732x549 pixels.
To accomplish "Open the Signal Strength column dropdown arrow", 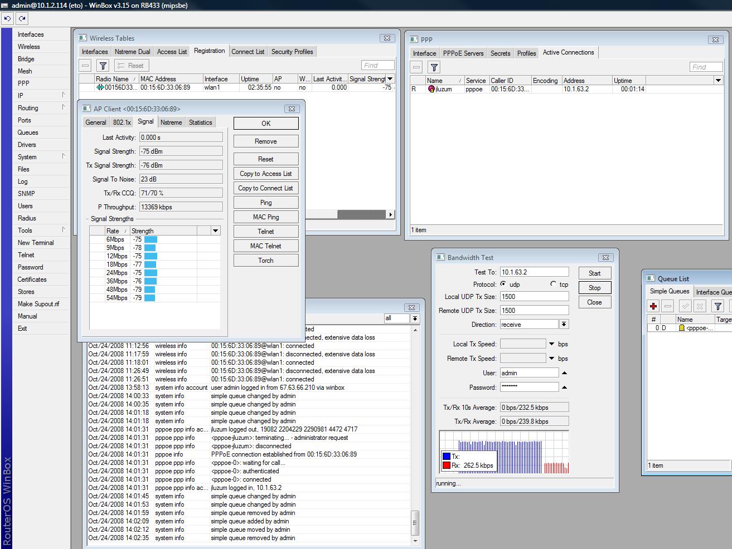I will click(x=390, y=79).
